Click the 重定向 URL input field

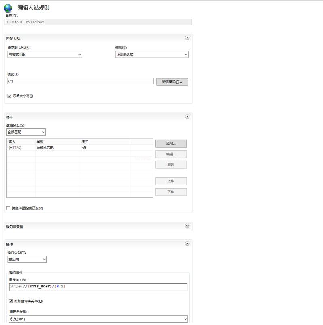pyautogui.click(x=98, y=287)
